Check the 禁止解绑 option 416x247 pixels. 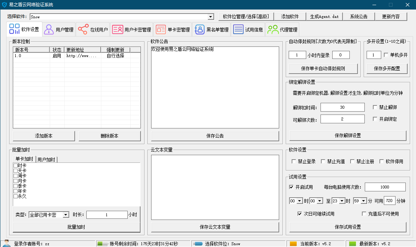pyautogui.click(x=375, y=107)
